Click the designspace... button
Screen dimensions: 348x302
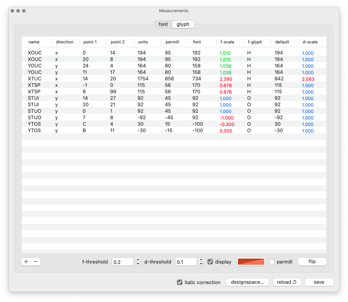pos(247,282)
